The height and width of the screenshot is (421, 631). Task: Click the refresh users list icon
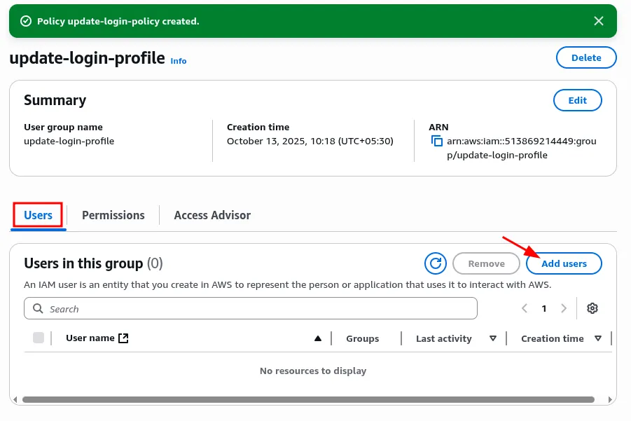436,263
